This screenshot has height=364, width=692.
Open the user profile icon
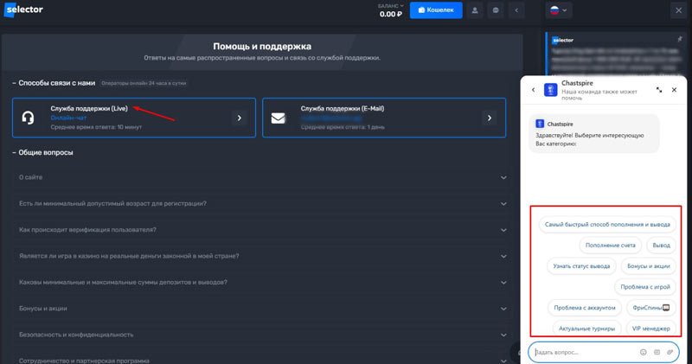475,10
